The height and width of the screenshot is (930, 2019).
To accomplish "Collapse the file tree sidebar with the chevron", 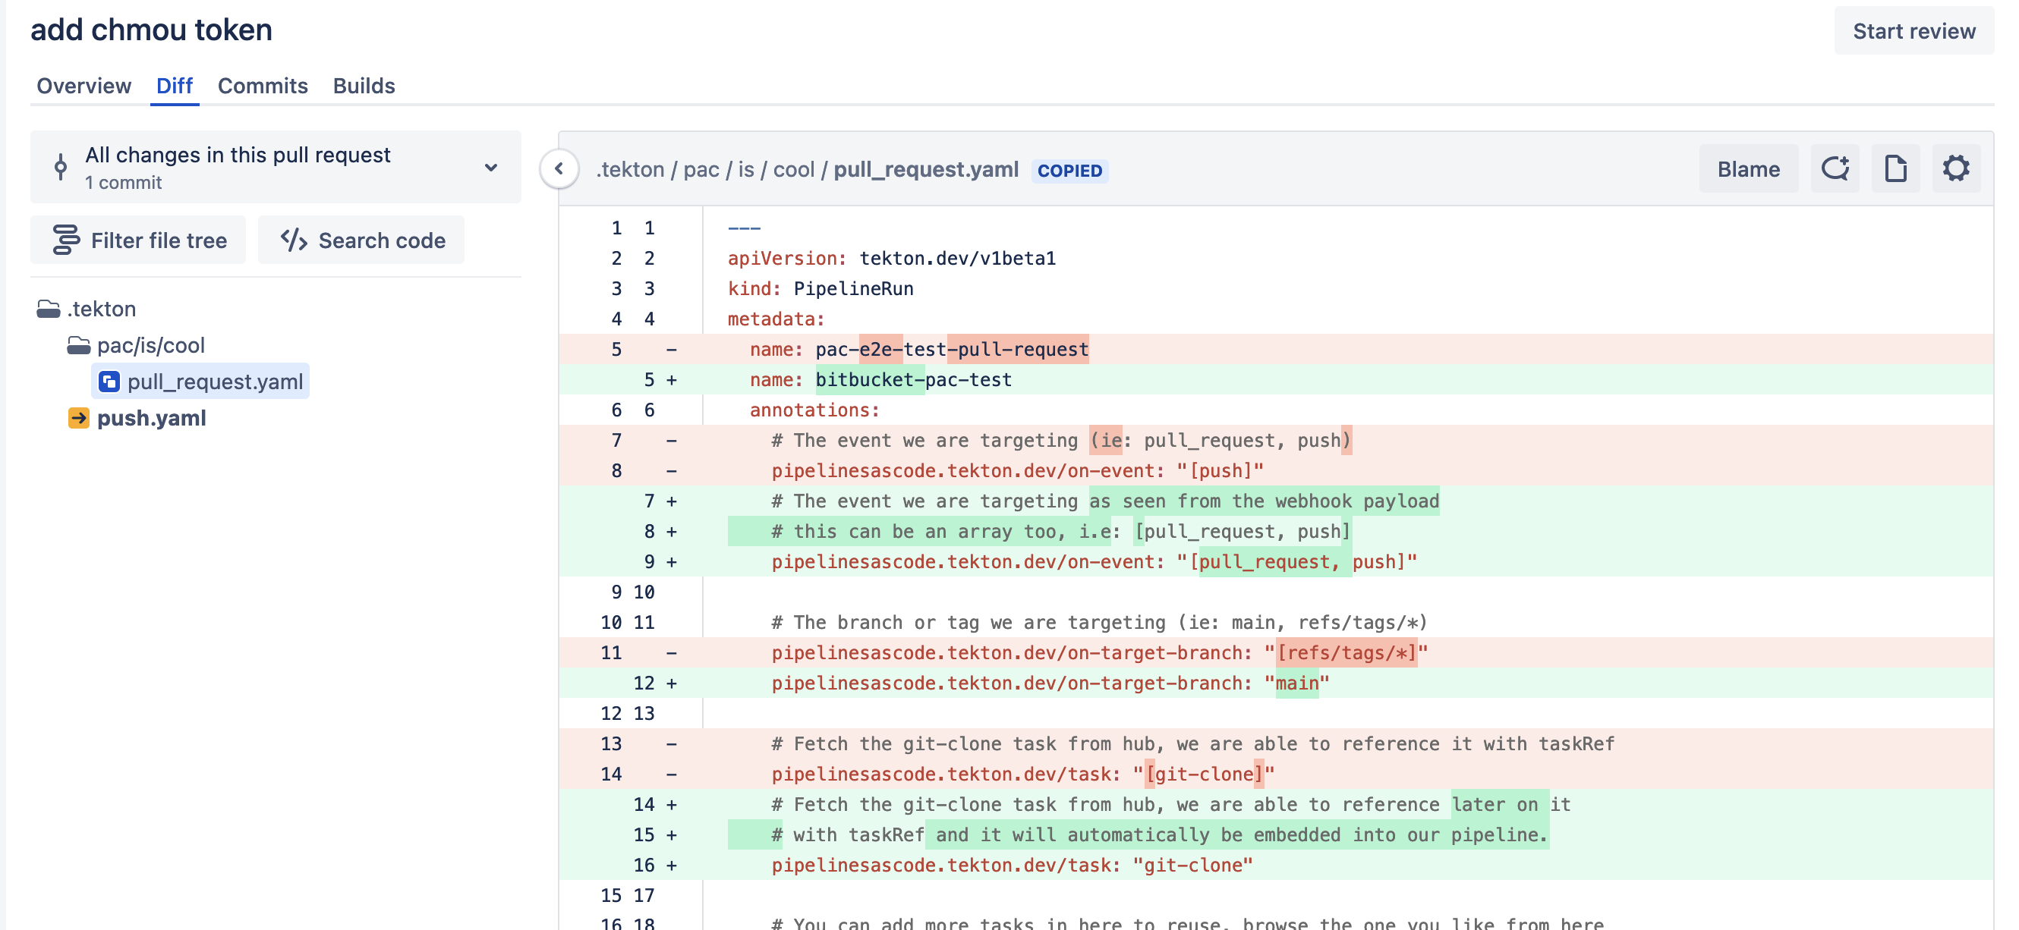I will [x=559, y=168].
